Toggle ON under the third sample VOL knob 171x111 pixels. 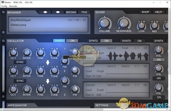tap(159, 97)
